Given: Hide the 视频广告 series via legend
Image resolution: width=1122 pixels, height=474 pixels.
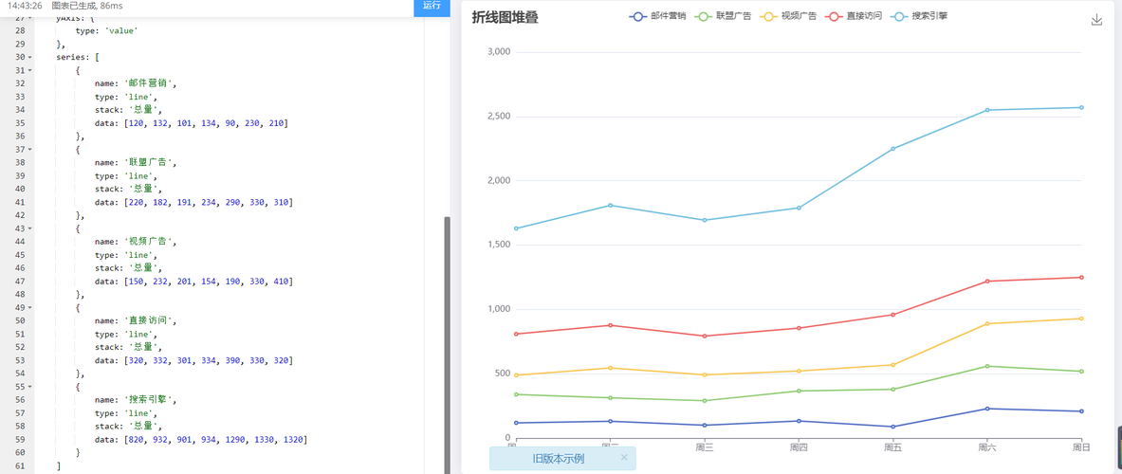Looking at the screenshot, I should click(789, 16).
